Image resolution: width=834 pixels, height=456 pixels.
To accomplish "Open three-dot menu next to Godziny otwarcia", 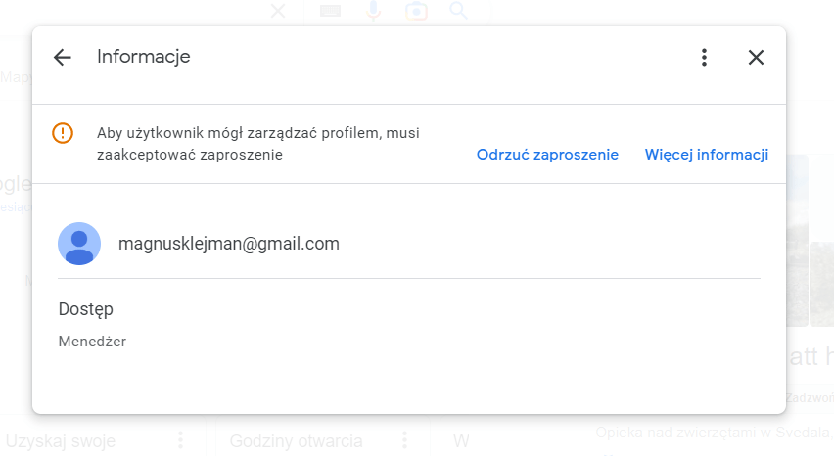I will pos(405,440).
